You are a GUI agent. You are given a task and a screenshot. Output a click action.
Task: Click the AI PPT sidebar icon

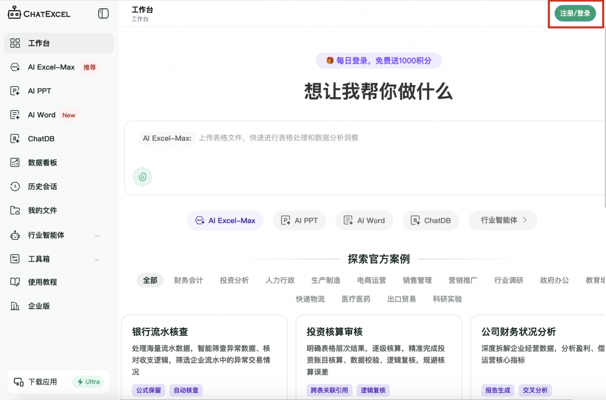[15, 91]
